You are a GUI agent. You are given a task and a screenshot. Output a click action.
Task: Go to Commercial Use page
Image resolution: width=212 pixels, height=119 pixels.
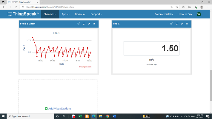[x=164, y=14]
